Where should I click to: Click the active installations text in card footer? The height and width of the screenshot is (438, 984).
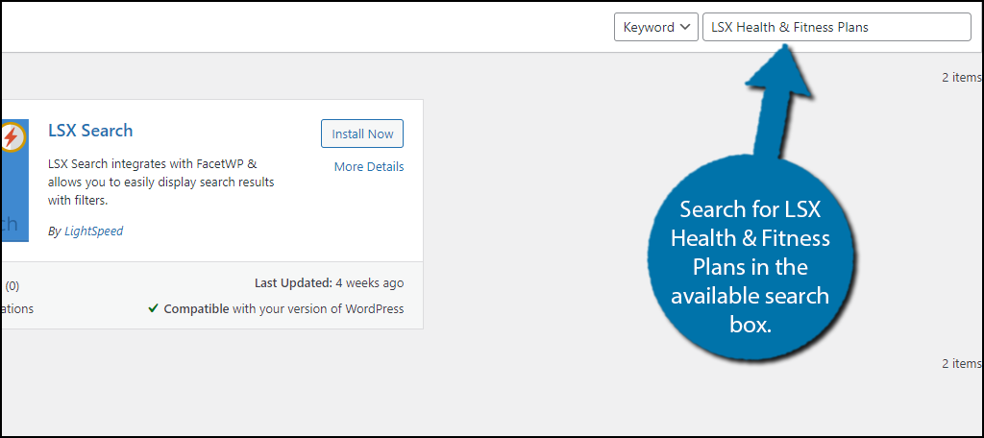(x=17, y=308)
